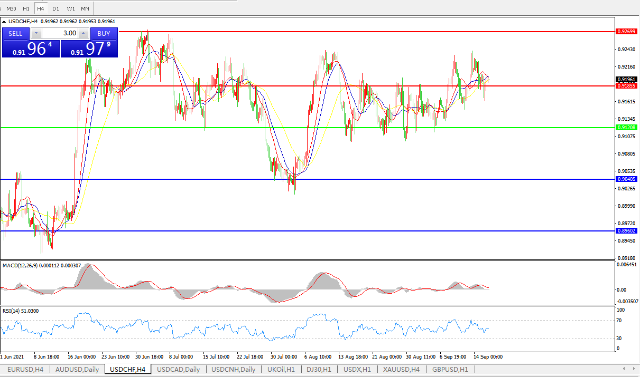Select the W1 weekly timeframe

(x=70, y=8)
